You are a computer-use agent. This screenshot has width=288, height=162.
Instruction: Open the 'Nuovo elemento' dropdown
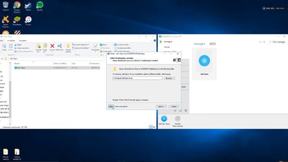point(81,45)
